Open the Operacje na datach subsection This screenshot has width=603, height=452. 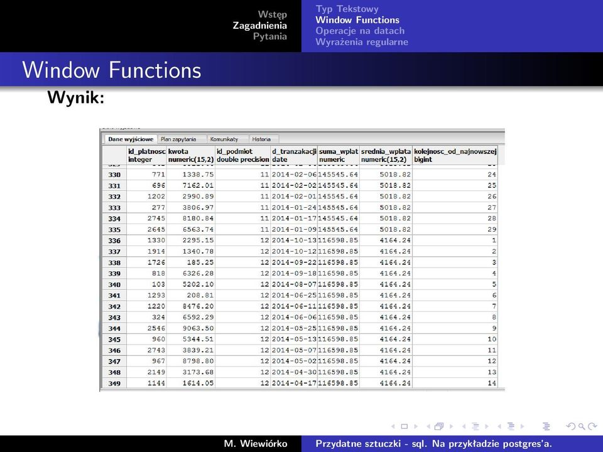tap(360, 31)
